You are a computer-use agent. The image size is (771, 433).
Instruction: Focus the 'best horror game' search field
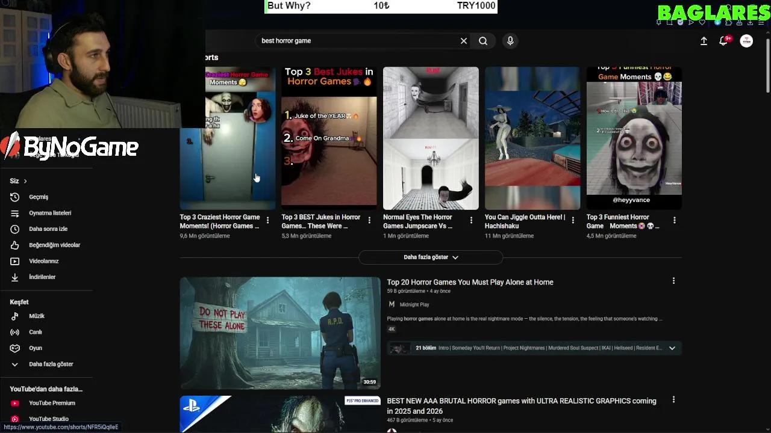click(x=358, y=41)
